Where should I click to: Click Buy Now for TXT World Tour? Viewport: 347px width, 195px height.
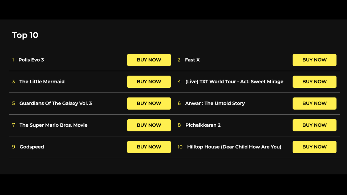coord(314,82)
